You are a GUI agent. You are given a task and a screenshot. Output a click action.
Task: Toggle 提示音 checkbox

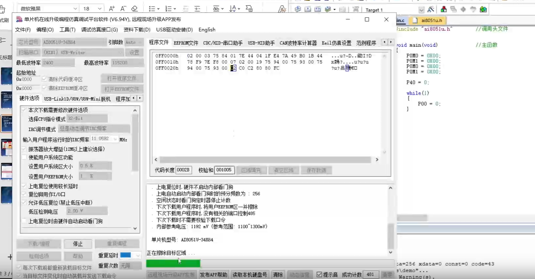tap(319, 274)
